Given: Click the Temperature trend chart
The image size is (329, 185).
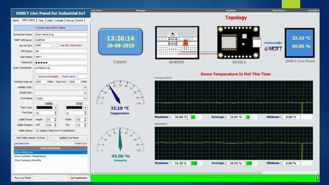Looking at the screenshot, I should pyautogui.click(x=234, y=97).
